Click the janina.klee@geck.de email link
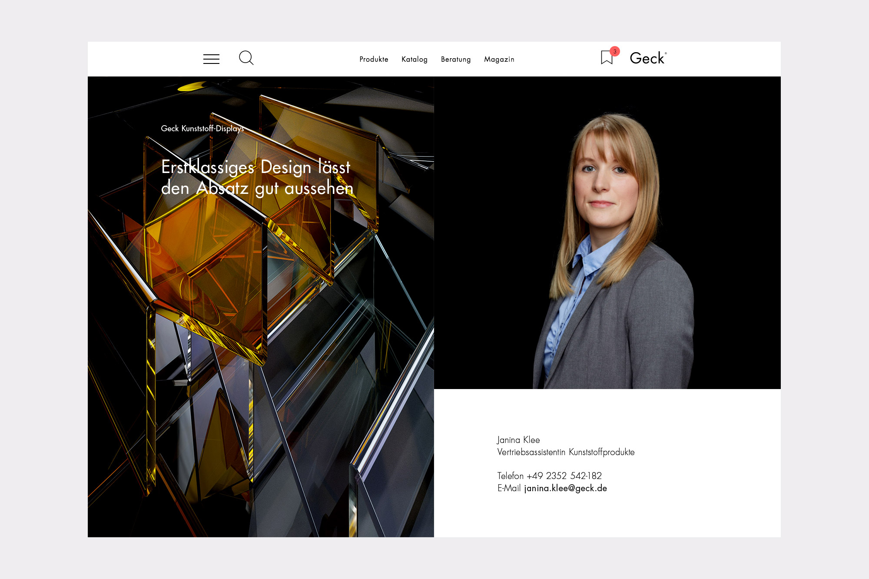This screenshot has height=579, width=869. pyautogui.click(x=565, y=488)
